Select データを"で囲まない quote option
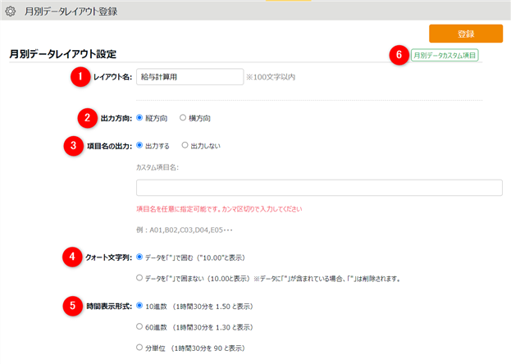This screenshot has width=511, height=364. tap(140, 278)
